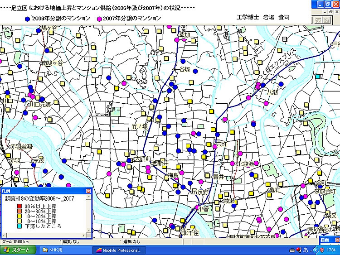
Task: Select MapInfo Professional taskbar button
Action: pos(119,250)
